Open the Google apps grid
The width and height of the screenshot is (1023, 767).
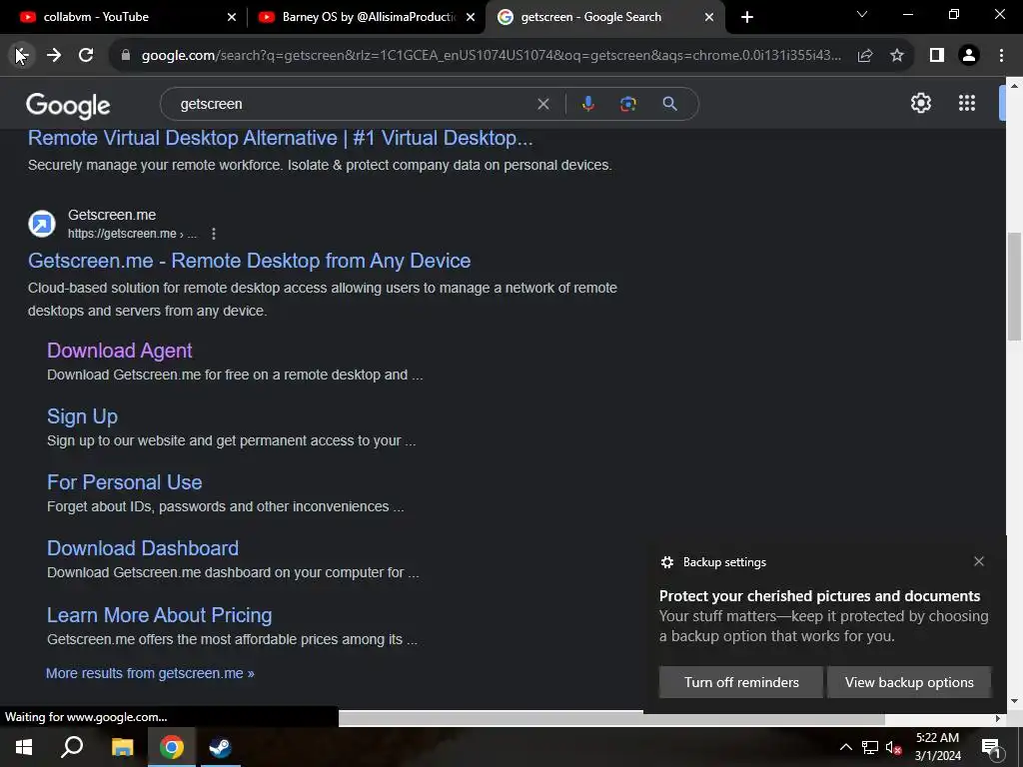(x=967, y=103)
